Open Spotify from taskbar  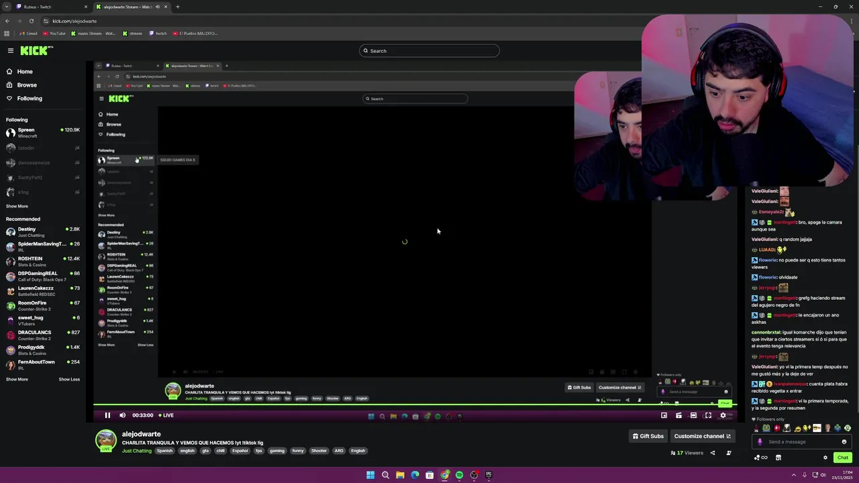459,475
